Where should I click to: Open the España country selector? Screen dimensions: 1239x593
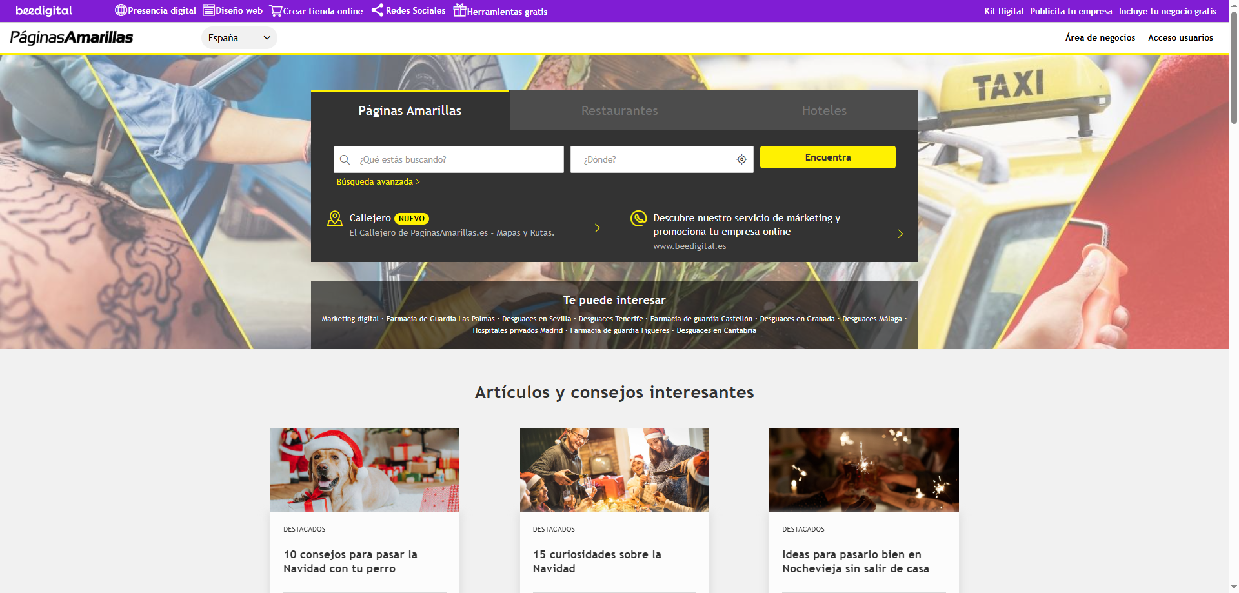coord(239,37)
